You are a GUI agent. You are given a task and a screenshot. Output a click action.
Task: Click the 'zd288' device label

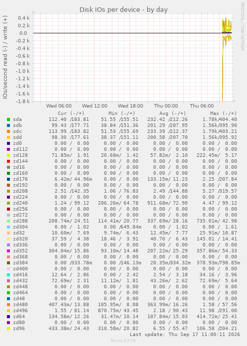click(x=20, y=221)
